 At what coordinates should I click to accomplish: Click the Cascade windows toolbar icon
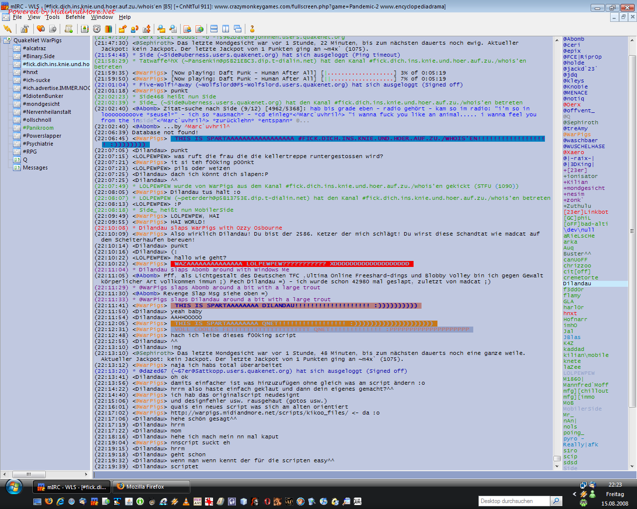coord(237,29)
